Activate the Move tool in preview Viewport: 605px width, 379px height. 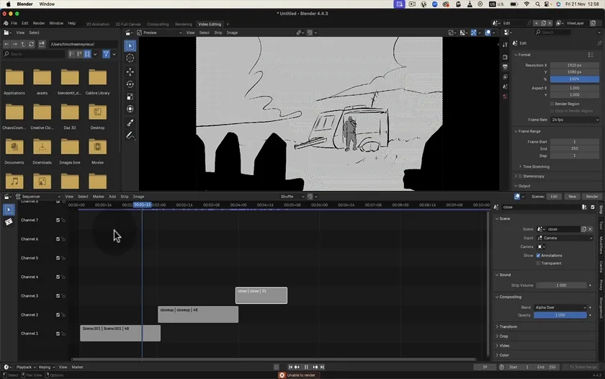pos(130,72)
